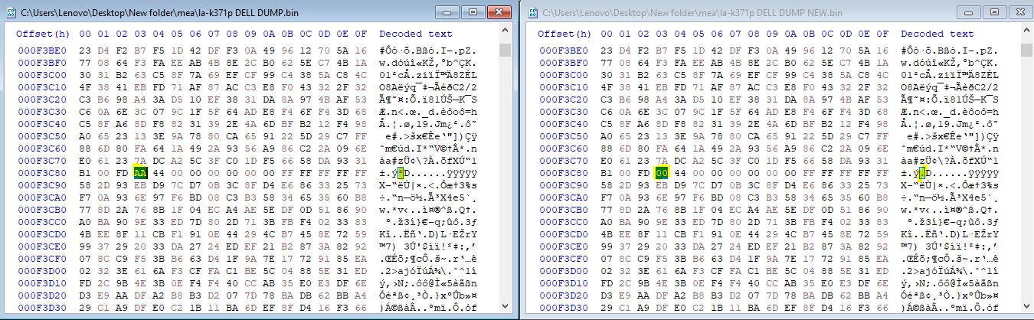Click Decoded text header in left window
This screenshot has height=320, width=1034.
coord(415,34)
